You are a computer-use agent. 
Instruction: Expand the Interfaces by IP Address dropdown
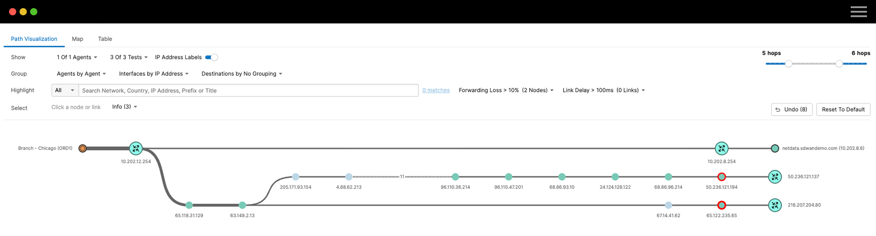coord(154,74)
